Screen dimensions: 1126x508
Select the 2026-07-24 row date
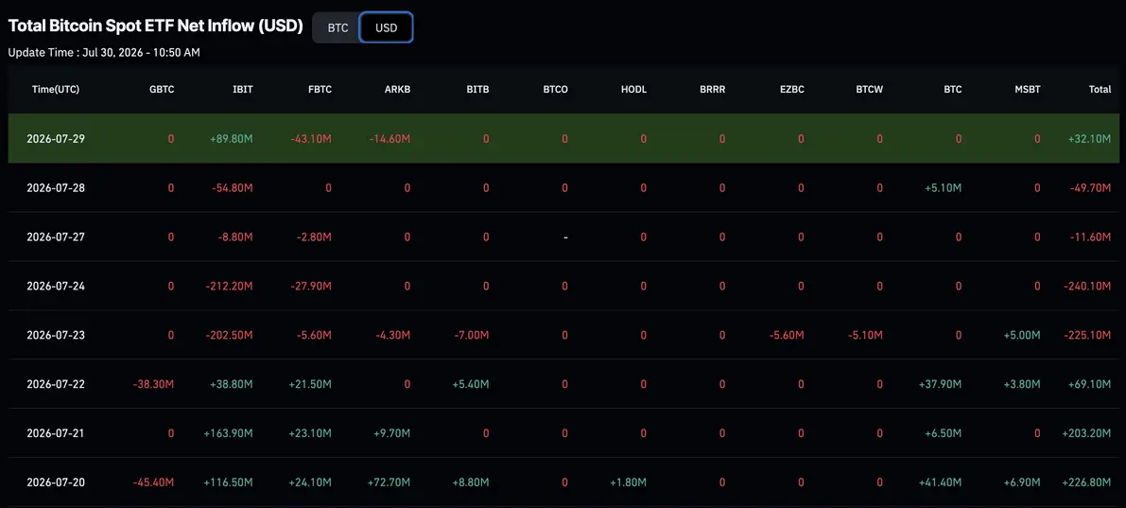pos(56,286)
